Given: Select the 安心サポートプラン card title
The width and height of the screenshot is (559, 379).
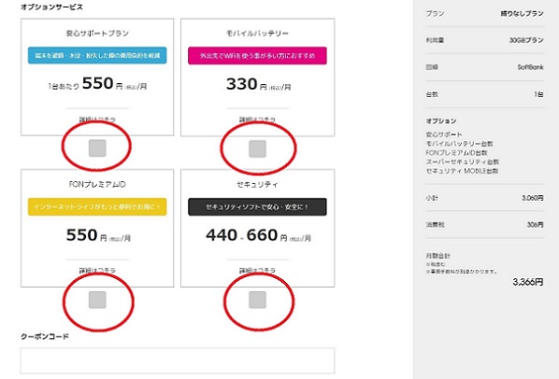Looking at the screenshot, I should [x=97, y=33].
